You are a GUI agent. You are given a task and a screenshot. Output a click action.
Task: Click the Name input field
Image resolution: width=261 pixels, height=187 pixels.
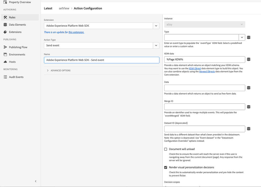coord(101,60)
